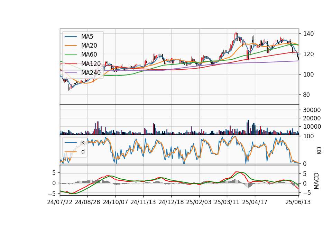The height and width of the screenshot is (238, 332).
Task: Click the 25/02/03 date label
Action: tap(199, 202)
